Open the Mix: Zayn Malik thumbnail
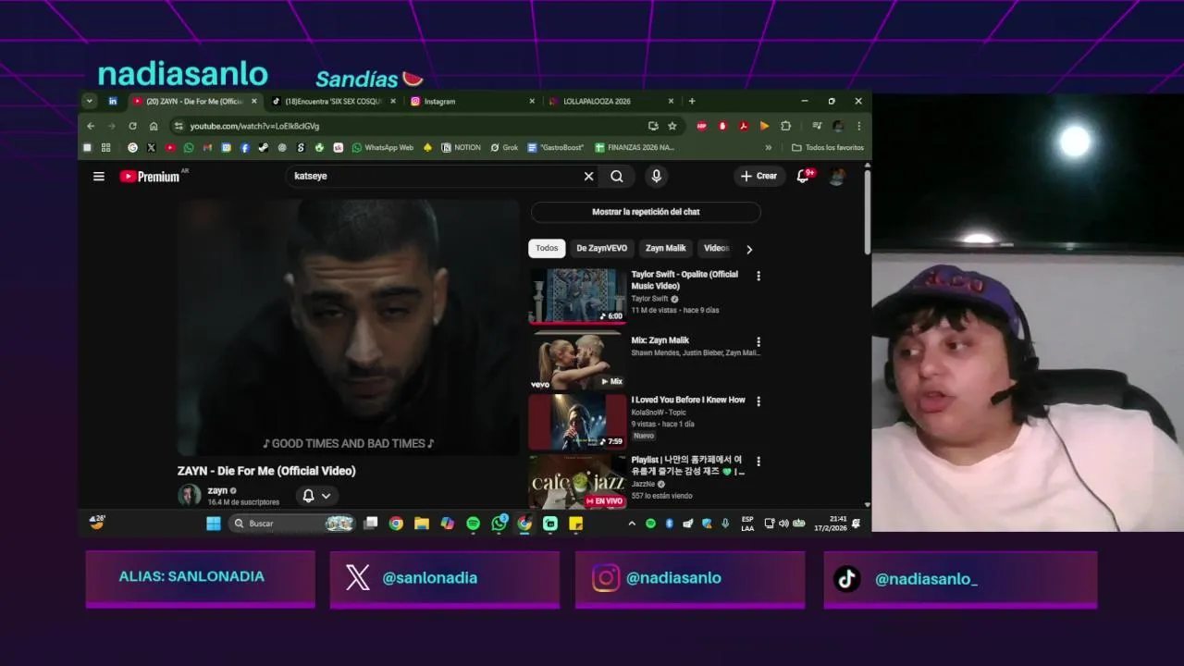 [x=577, y=361]
